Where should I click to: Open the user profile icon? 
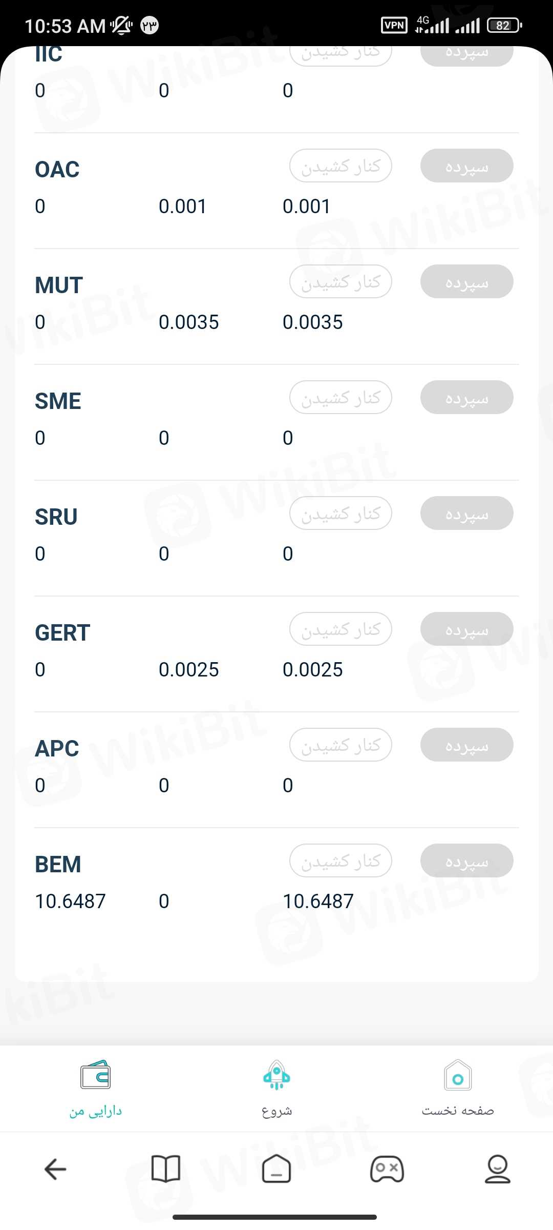click(x=497, y=1169)
